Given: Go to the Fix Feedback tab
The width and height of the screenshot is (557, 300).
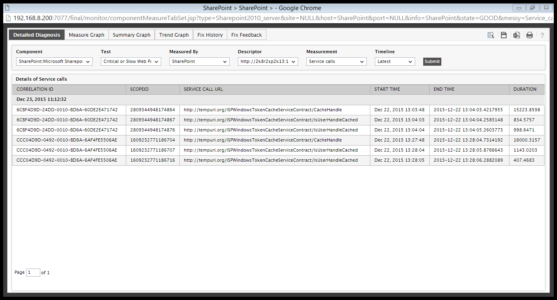Looking at the screenshot, I should [x=247, y=35].
